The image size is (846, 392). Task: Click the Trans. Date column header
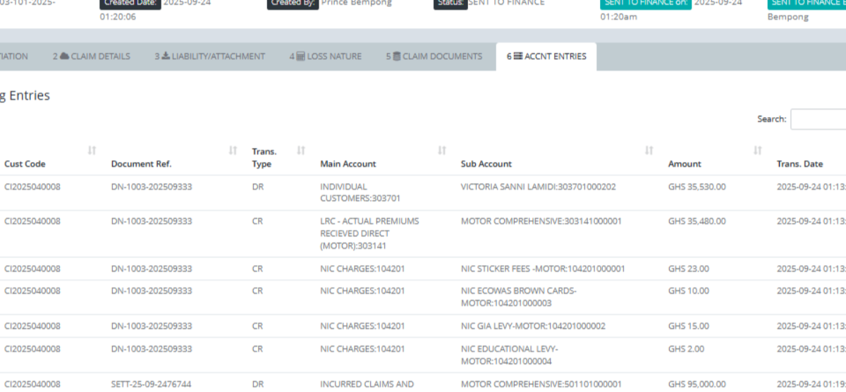[x=799, y=164]
